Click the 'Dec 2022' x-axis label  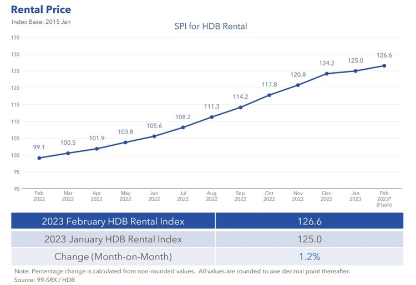click(x=327, y=196)
